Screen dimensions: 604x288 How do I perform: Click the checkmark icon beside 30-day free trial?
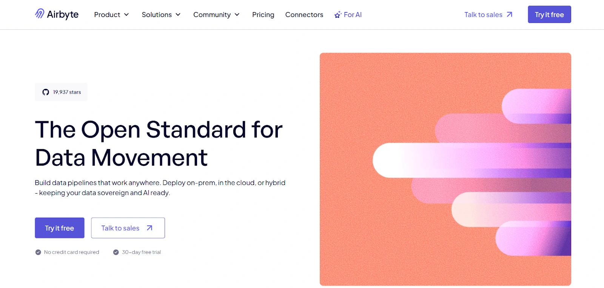(116, 252)
